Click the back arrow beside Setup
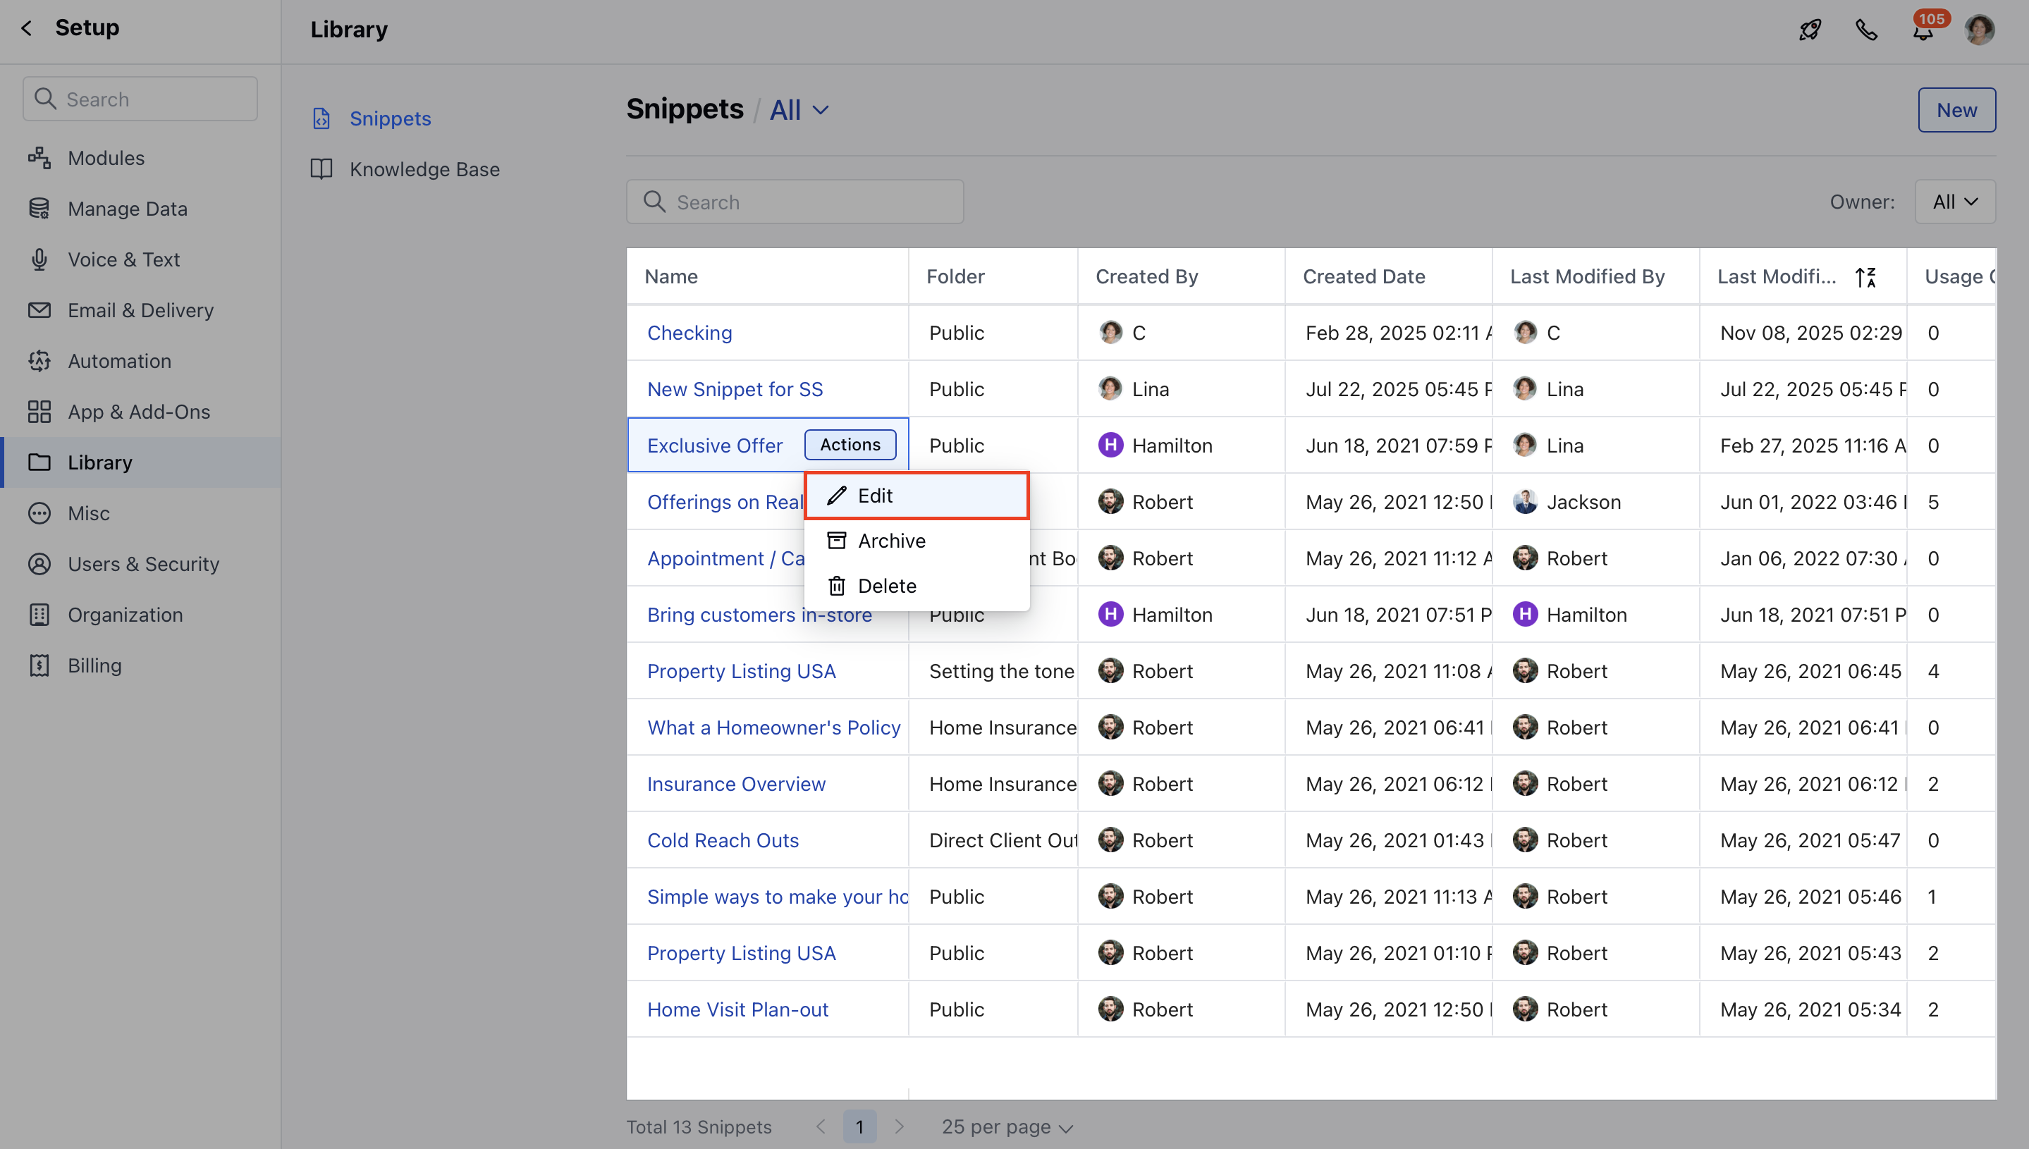This screenshot has height=1149, width=2029. [x=27, y=28]
